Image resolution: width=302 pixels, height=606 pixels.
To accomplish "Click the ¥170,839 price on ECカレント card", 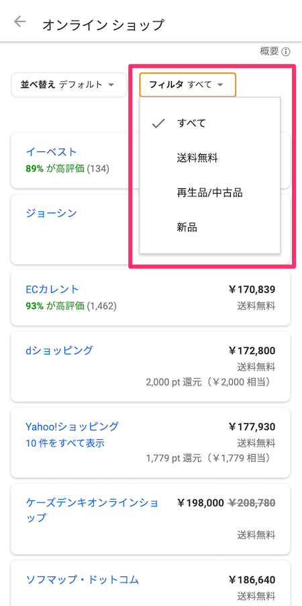I will pyautogui.click(x=252, y=289).
